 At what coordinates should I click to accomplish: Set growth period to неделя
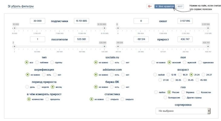click(39, 87)
